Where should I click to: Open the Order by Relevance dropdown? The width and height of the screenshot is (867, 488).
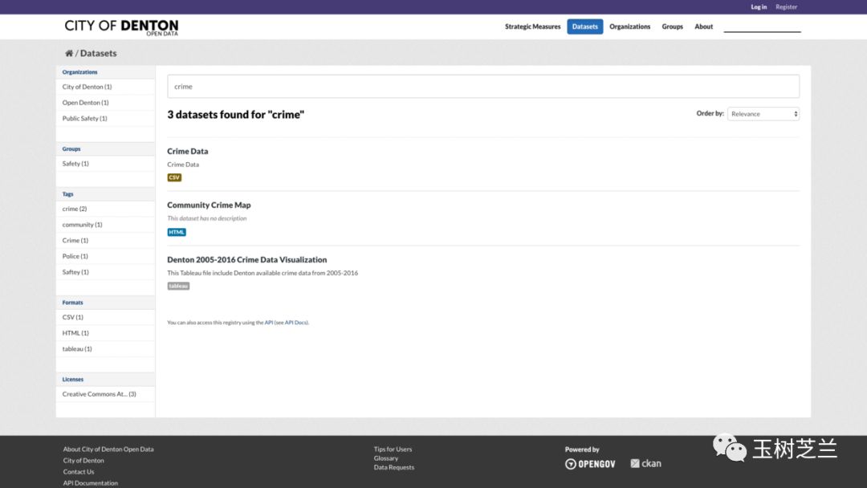pyautogui.click(x=763, y=114)
